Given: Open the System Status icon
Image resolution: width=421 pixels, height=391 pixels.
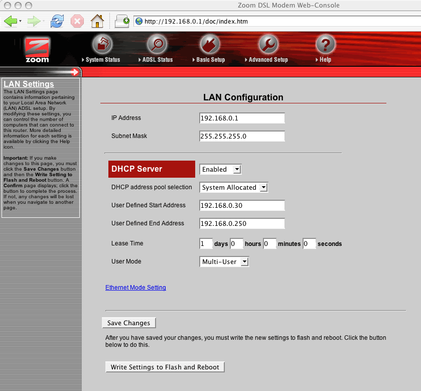Looking at the screenshot, I should tap(102, 44).
